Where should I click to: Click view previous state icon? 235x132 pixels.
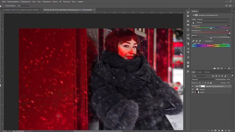click(x=218, y=69)
